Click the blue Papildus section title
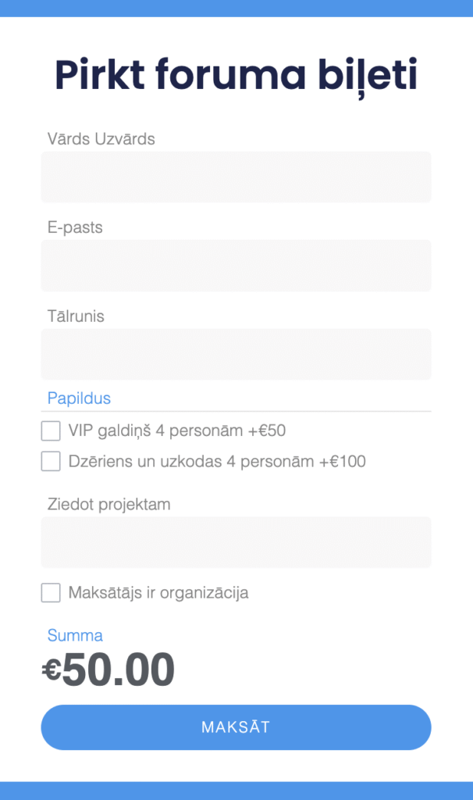 click(x=79, y=398)
